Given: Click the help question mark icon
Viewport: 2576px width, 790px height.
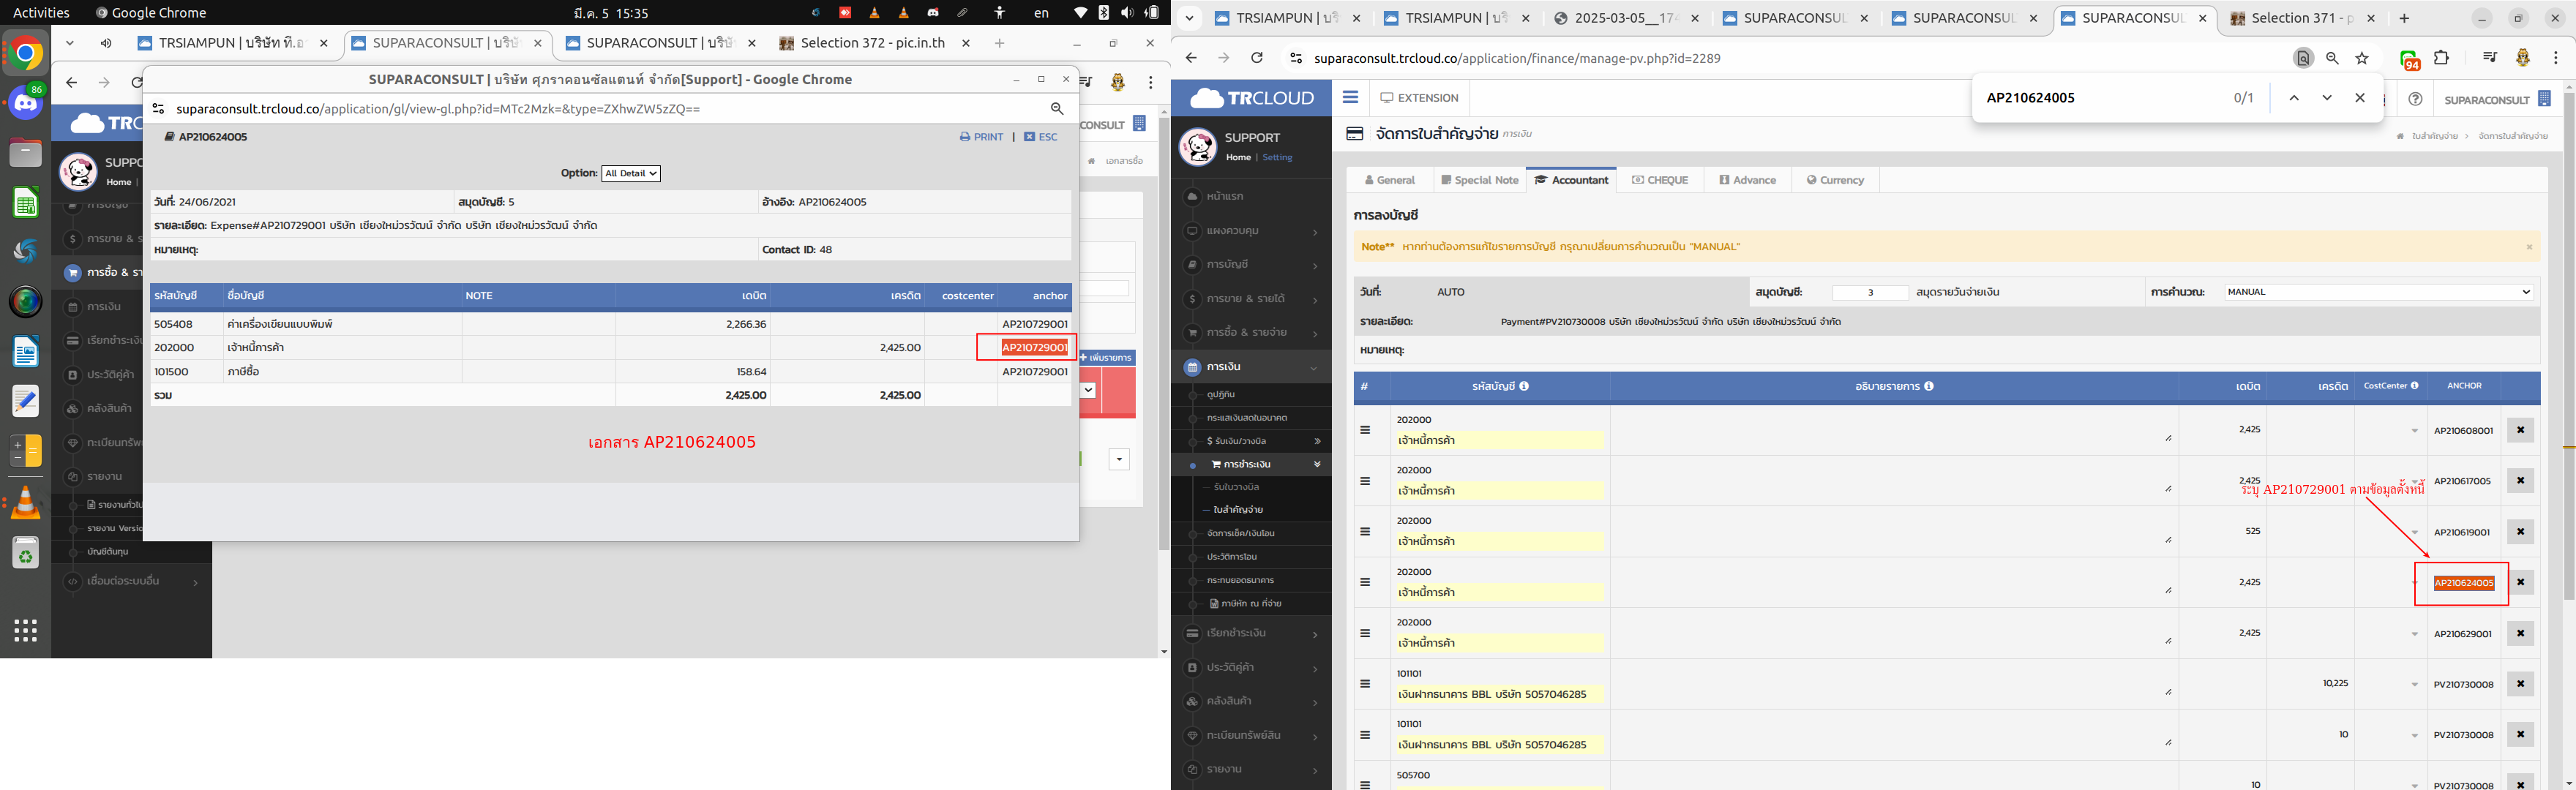Looking at the screenshot, I should [2415, 99].
